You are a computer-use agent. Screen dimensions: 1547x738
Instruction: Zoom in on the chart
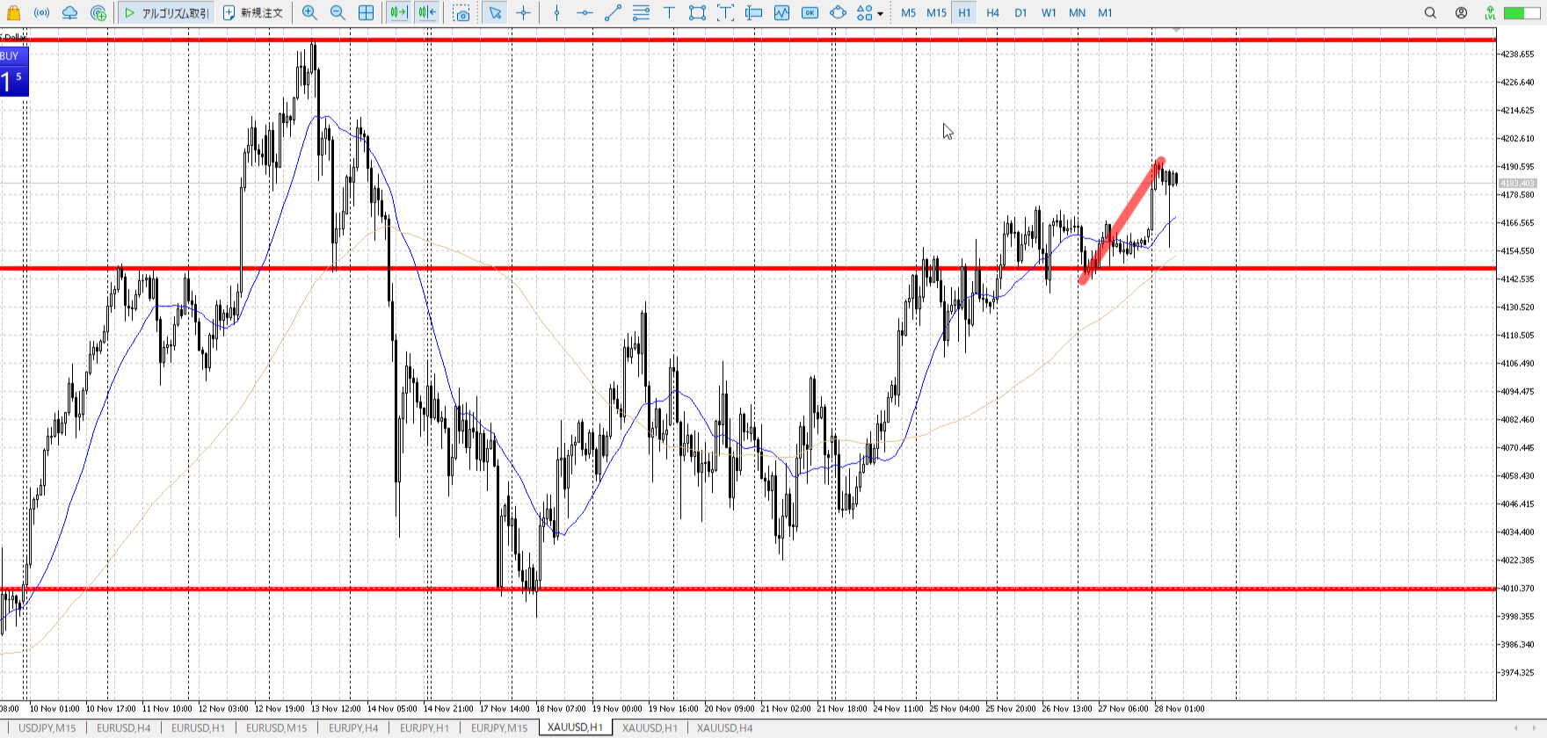309,13
